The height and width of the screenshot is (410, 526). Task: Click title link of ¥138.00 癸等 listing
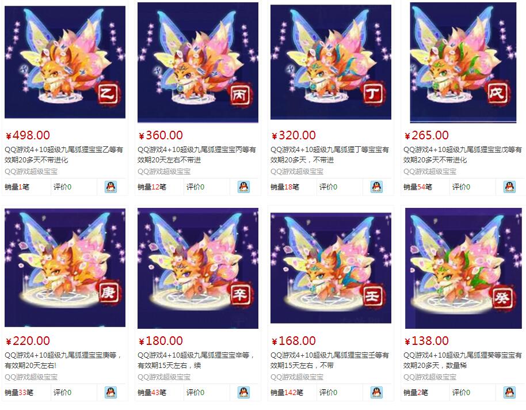(463, 360)
